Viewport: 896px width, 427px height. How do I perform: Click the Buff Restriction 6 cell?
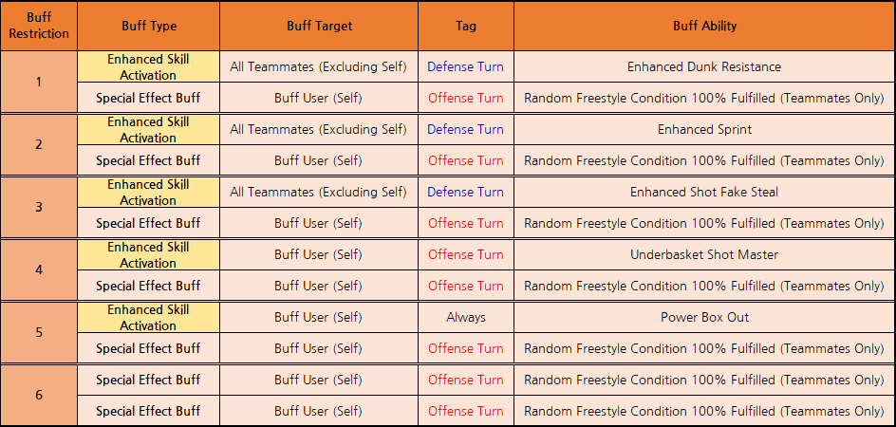click(x=39, y=396)
